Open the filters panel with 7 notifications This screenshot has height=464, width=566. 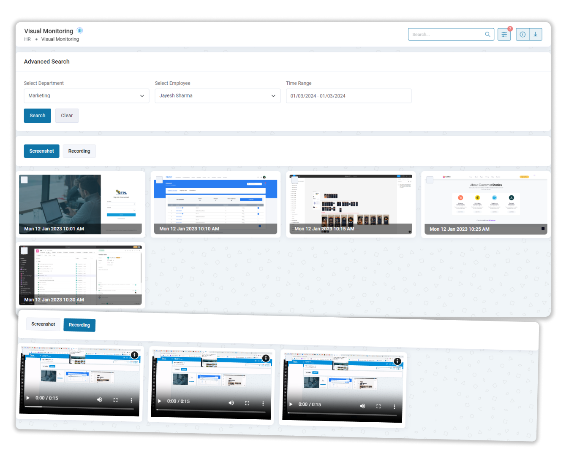(504, 34)
